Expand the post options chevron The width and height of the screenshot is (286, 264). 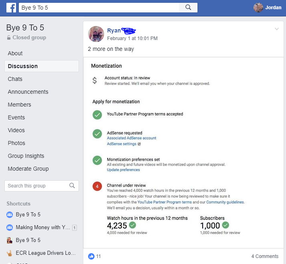click(277, 29)
